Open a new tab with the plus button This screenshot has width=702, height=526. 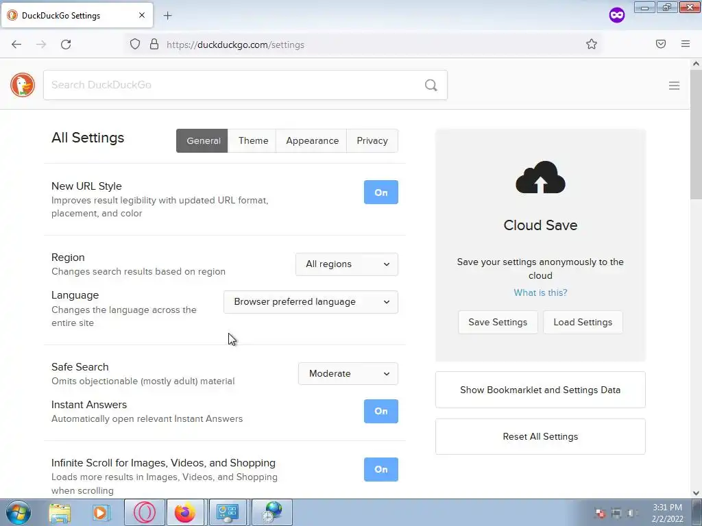click(167, 16)
